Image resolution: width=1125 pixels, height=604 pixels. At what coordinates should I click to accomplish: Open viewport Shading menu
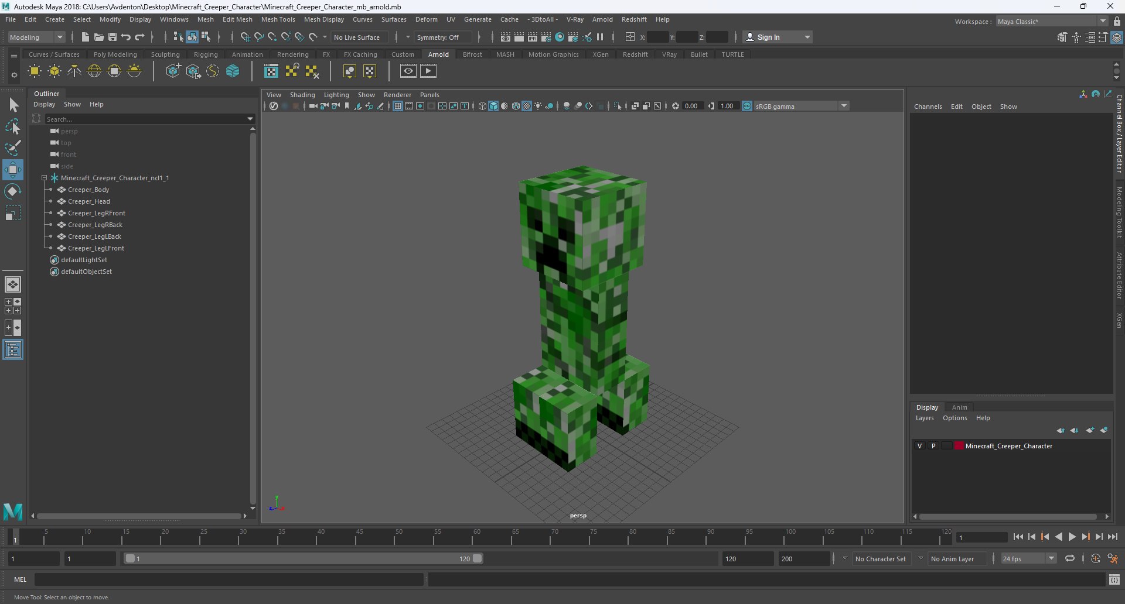[x=302, y=95]
